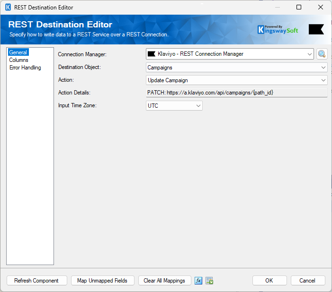
Task: Click the Action Details PATCH URL field
Action: [237, 93]
